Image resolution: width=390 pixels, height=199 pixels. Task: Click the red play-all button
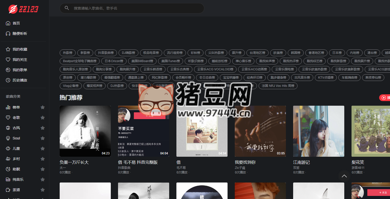(385, 98)
